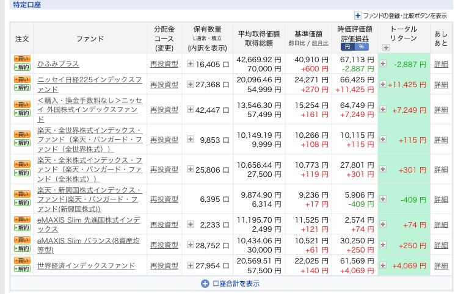Click the 買い button for ひふみプラス

pyautogui.click(x=22, y=59)
